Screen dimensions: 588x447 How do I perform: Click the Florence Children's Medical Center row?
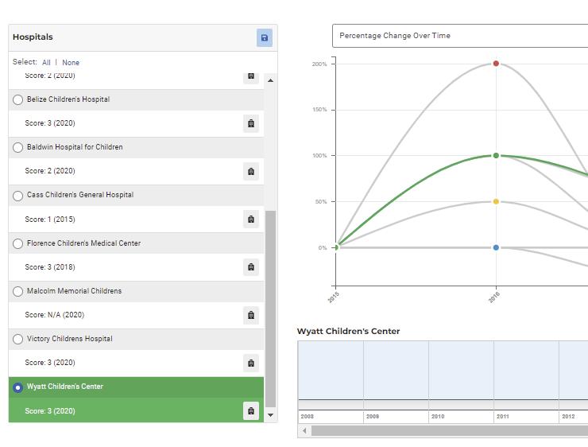[x=136, y=243]
